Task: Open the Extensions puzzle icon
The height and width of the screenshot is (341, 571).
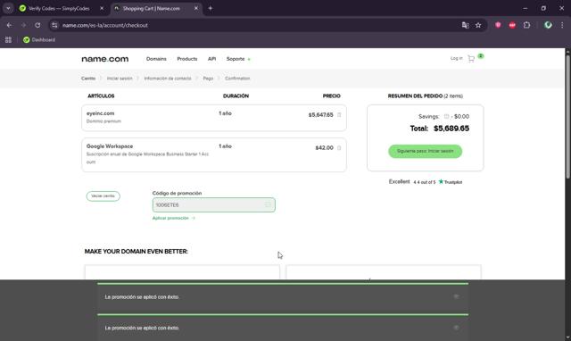Action: tap(526, 25)
